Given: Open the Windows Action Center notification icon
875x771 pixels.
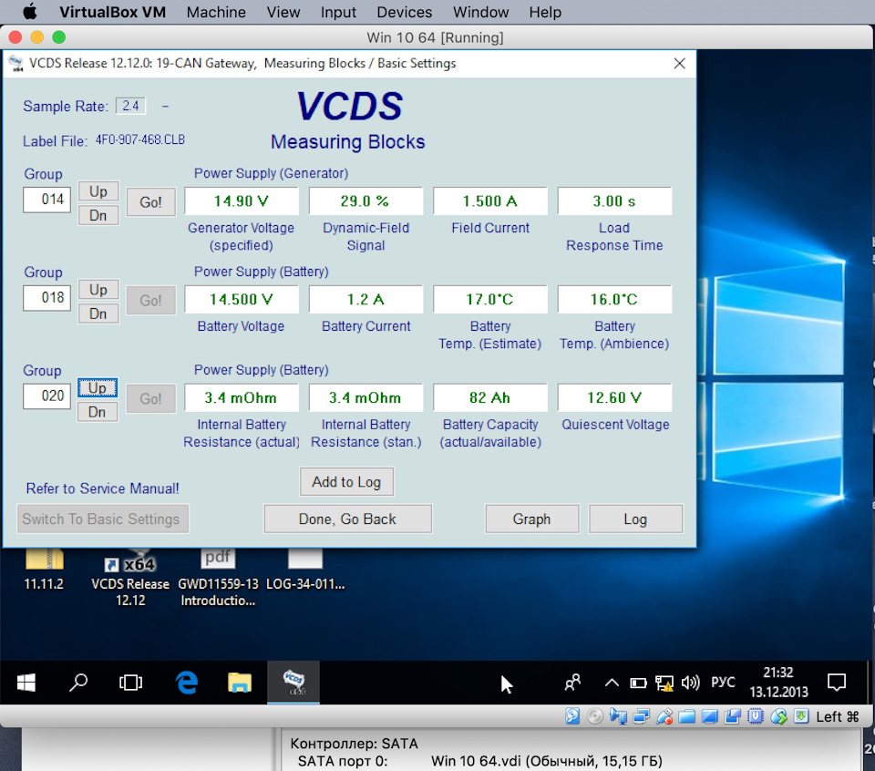Looking at the screenshot, I should 837,683.
